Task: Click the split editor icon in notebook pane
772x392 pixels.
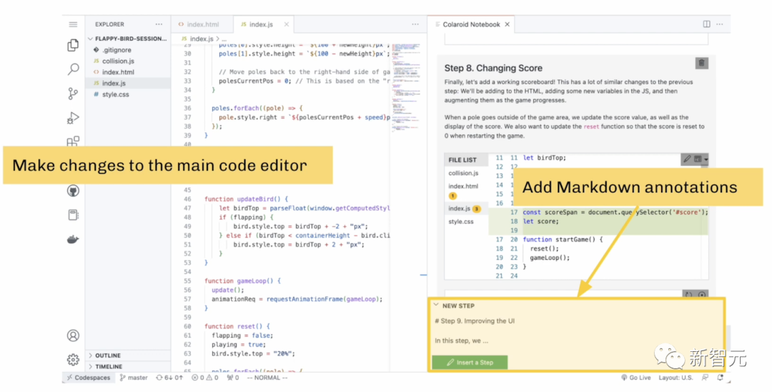Action: click(707, 24)
